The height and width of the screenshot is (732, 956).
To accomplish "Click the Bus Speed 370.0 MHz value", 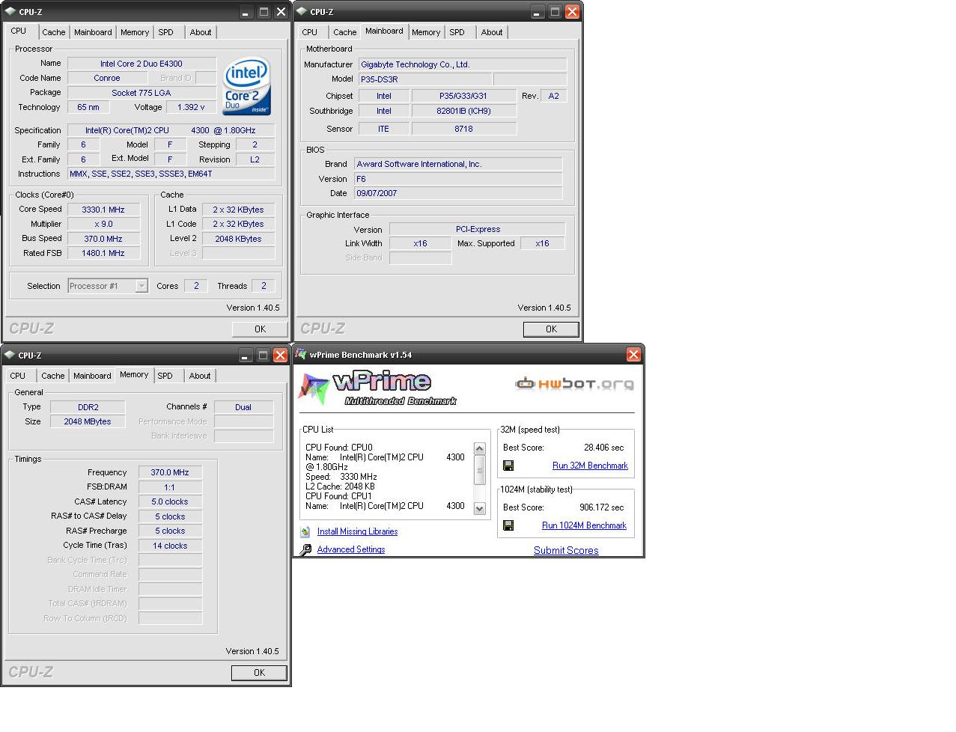I will coord(103,239).
